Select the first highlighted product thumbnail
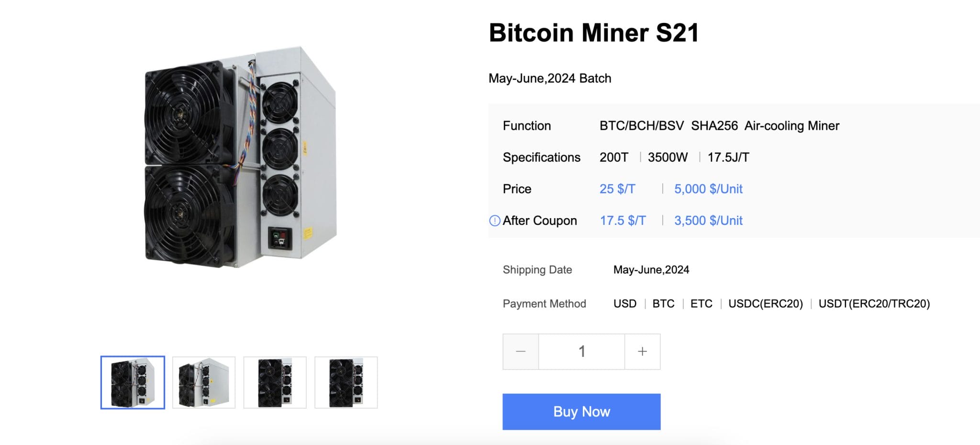The width and height of the screenshot is (980, 445). click(x=133, y=382)
